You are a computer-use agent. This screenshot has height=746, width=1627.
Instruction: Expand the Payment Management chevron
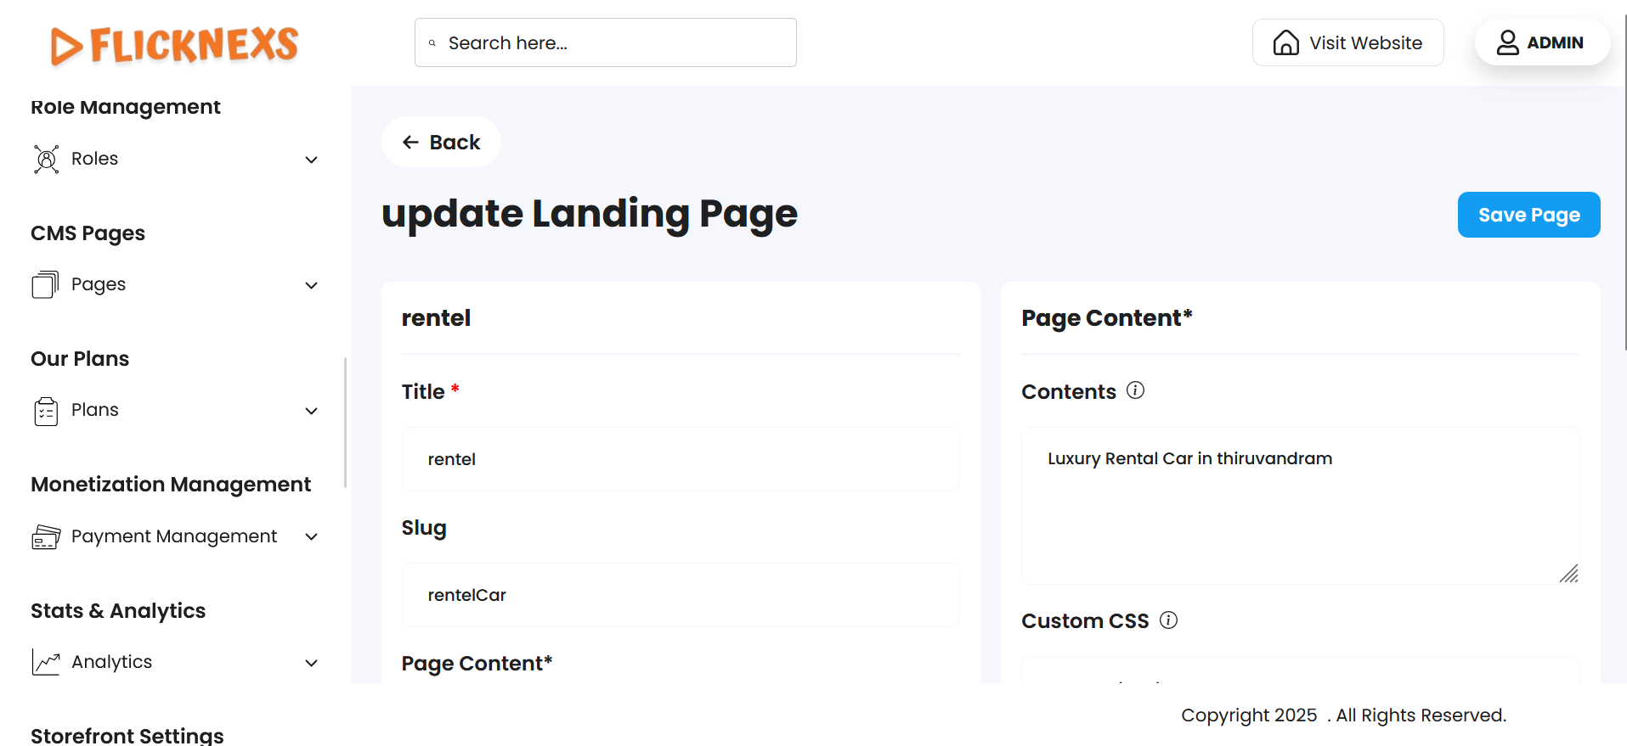pos(312,536)
